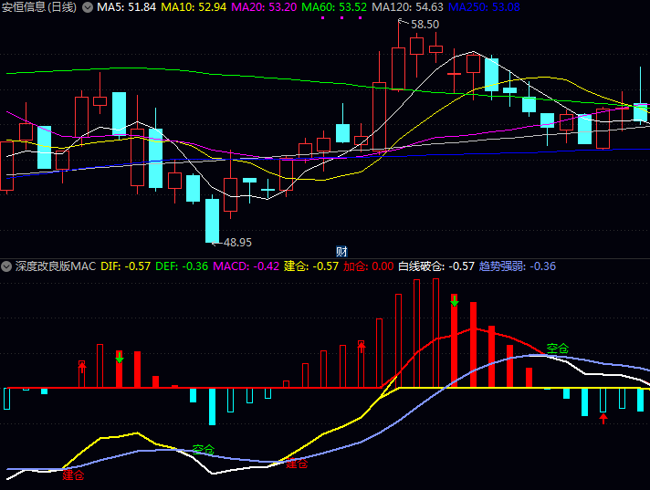Open the dropdown next to 安恒信息 (日线)
Screen dimensions: 650x490
pos(87,7)
